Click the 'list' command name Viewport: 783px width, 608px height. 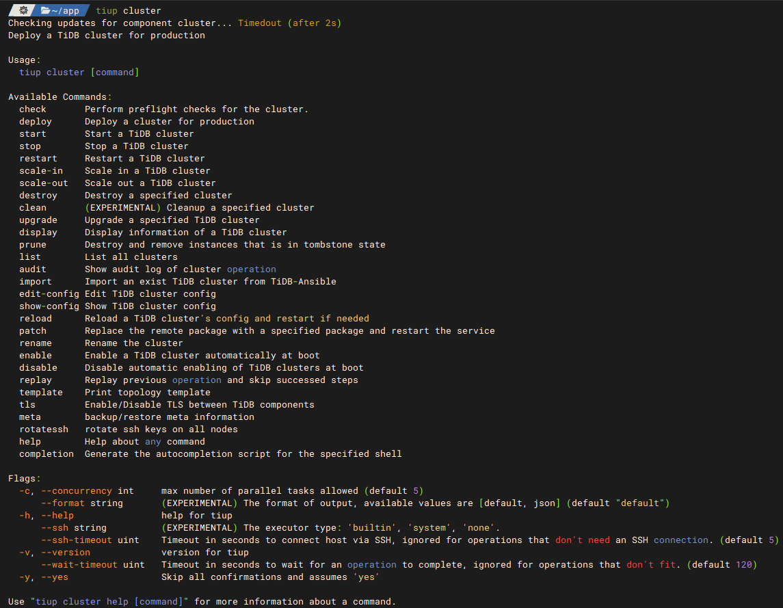coord(30,256)
